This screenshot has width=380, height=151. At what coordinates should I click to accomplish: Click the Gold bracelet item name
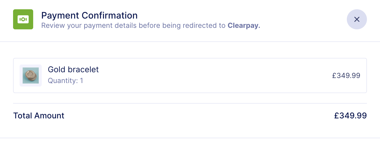pyautogui.click(x=73, y=69)
